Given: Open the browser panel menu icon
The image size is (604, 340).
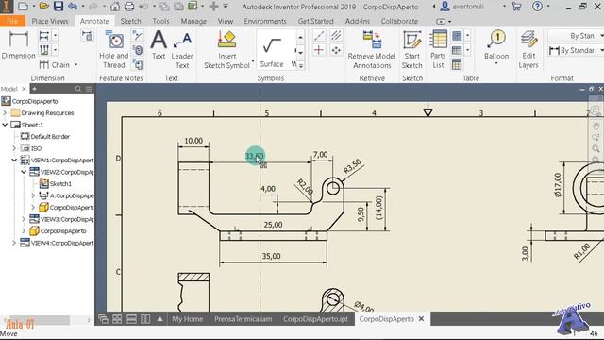Looking at the screenshot, I should tap(89, 89).
